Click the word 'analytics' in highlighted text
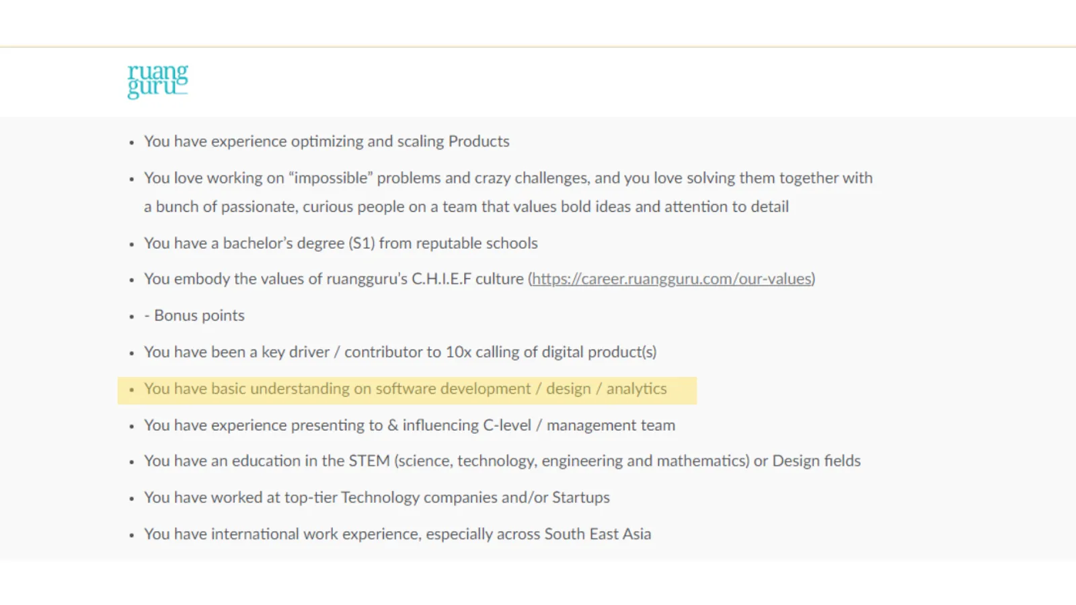1076x605 pixels. pos(636,389)
